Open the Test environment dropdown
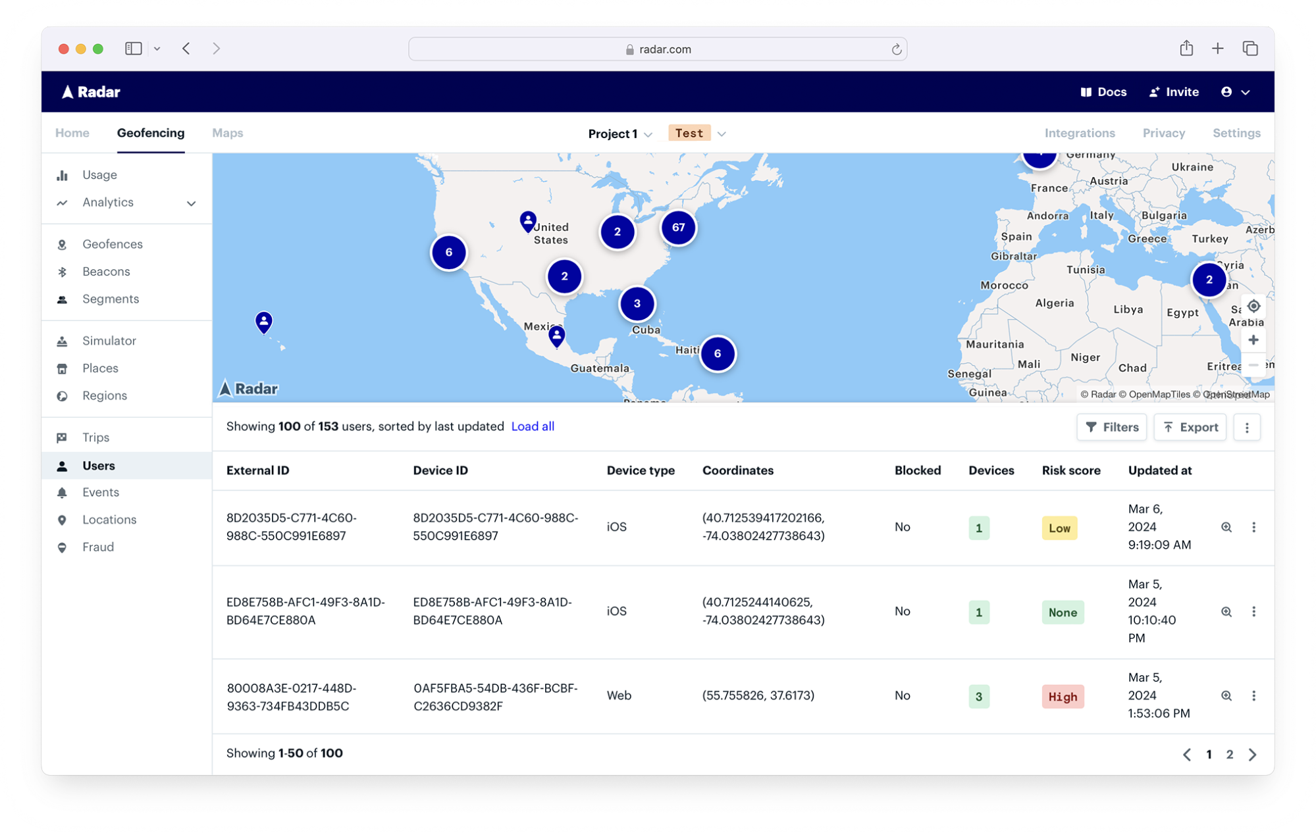Image resolution: width=1316 pixels, height=833 pixels. point(697,134)
